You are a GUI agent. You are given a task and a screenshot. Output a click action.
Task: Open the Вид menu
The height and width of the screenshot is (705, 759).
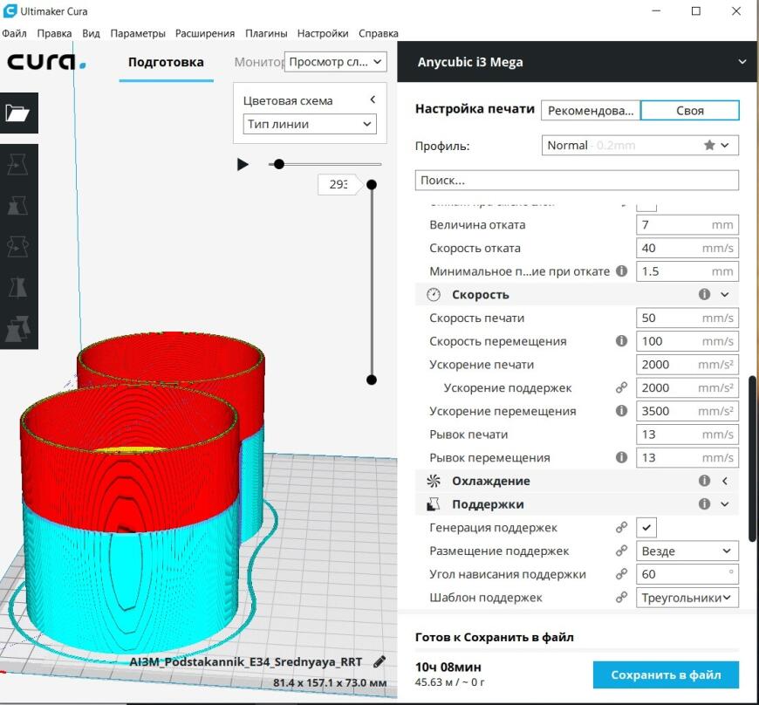(91, 33)
